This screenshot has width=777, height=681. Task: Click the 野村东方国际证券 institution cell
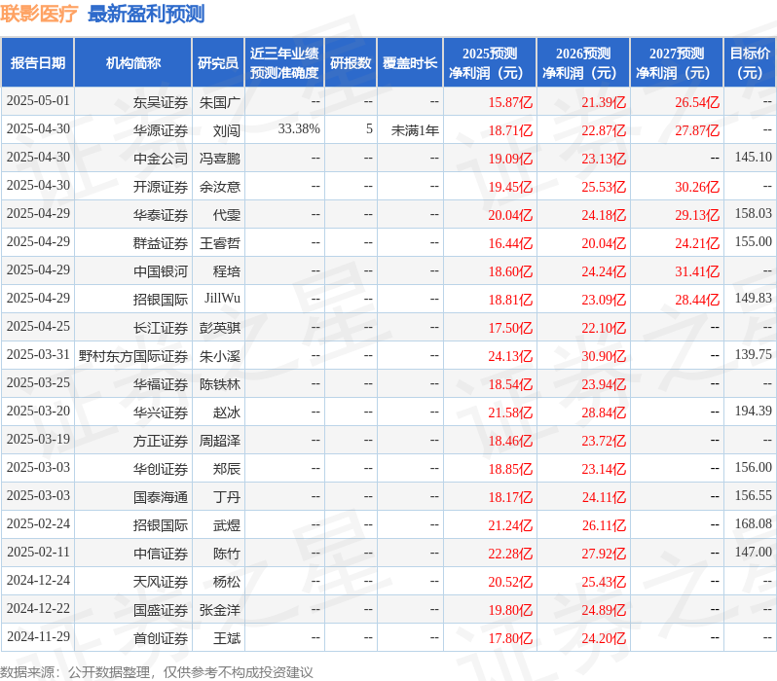pos(132,356)
